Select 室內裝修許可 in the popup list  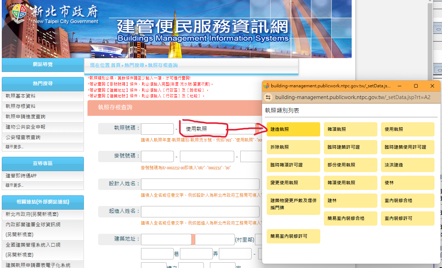point(407,218)
